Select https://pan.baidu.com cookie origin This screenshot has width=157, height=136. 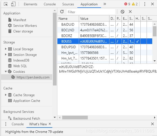pos(33,77)
